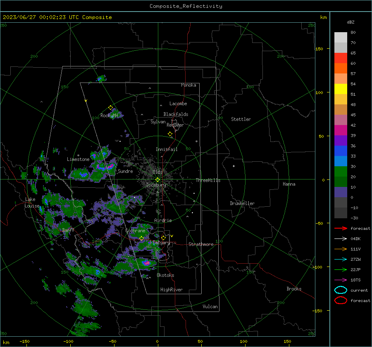The height and width of the screenshot is (347, 372).
Task: Click the 'Strathmore' city label
Action: (201, 244)
